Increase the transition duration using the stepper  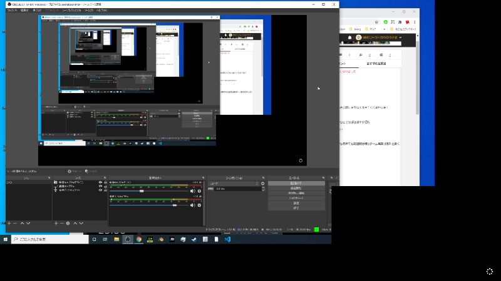click(x=264, y=187)
